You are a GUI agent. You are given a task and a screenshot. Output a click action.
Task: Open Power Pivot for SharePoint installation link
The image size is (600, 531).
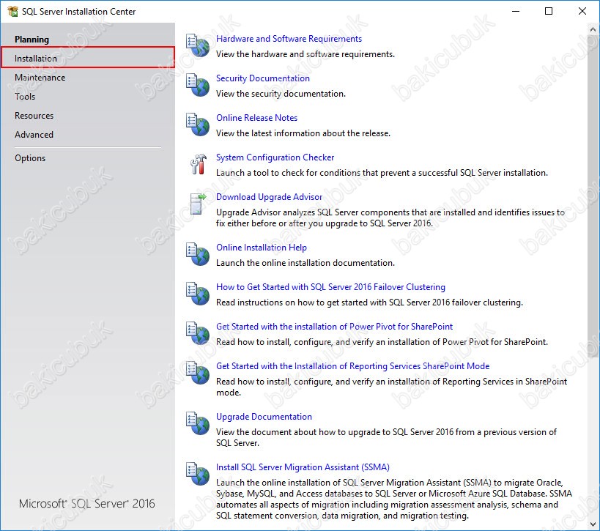click(x=335, y=327)
